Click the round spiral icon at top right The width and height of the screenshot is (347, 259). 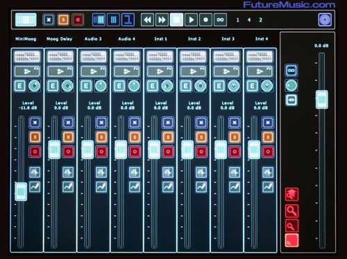point(325,19)
